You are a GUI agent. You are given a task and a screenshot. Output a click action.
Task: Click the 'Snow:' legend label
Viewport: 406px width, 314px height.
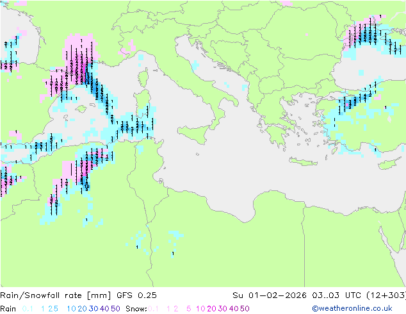(136, 309)
